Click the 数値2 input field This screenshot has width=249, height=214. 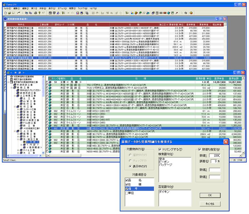215,170
